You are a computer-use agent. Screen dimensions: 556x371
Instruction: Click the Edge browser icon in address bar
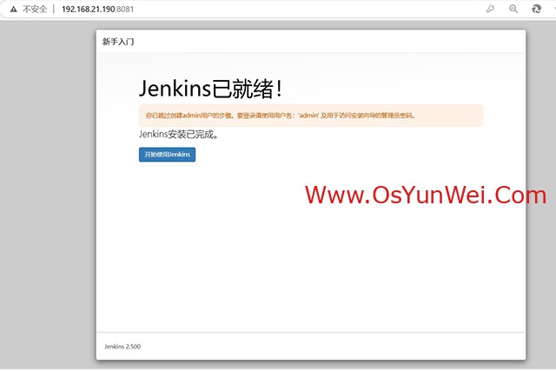(x=537, y=9)
